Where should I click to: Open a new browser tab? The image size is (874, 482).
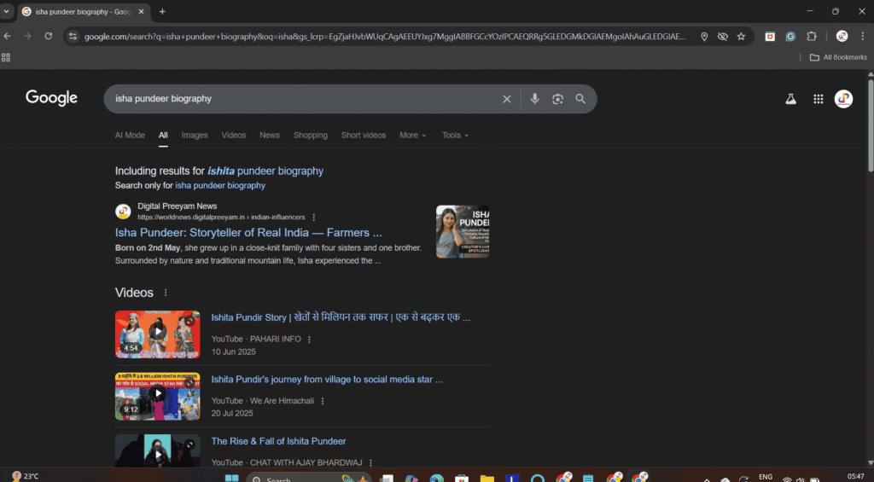(x=162, y=12)
